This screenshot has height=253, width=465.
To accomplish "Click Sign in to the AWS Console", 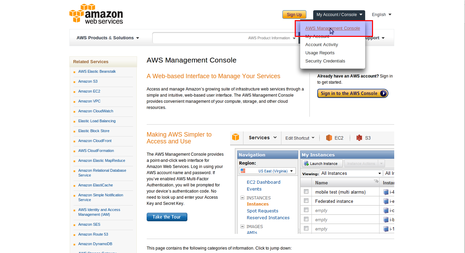I will coord(353,93).
